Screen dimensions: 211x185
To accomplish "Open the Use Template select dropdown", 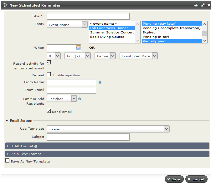I will (x=108, y=129).
